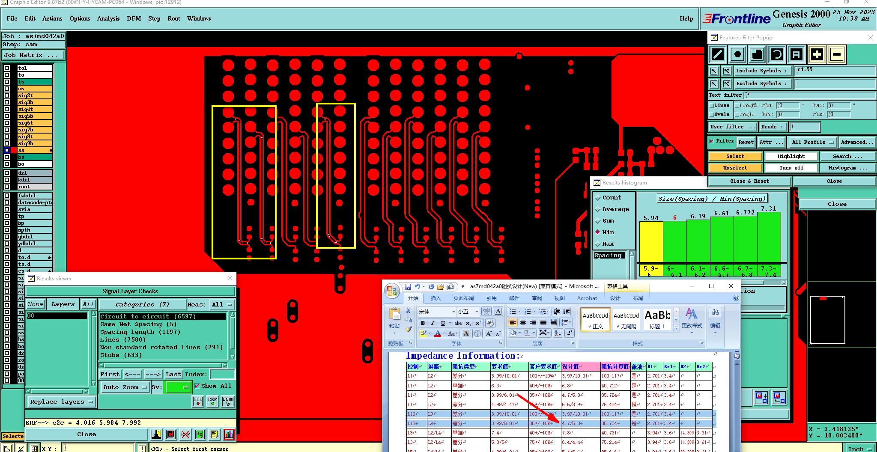Open Word font size dropdown 小五
The height and width of the screenshot is (452, 877).
476,312
